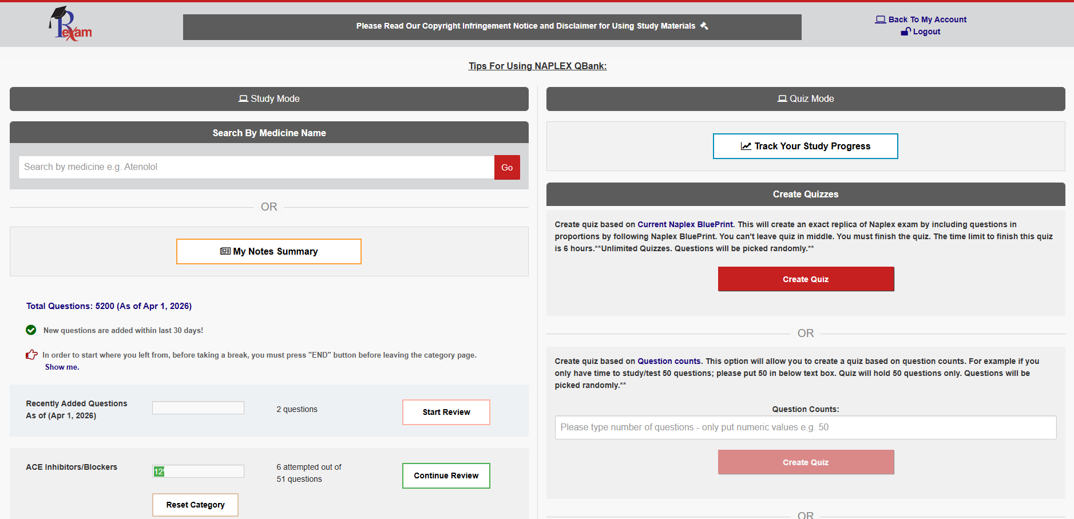
Task: Click the laptop icon in Study Mode header
Action: [243, 98]
